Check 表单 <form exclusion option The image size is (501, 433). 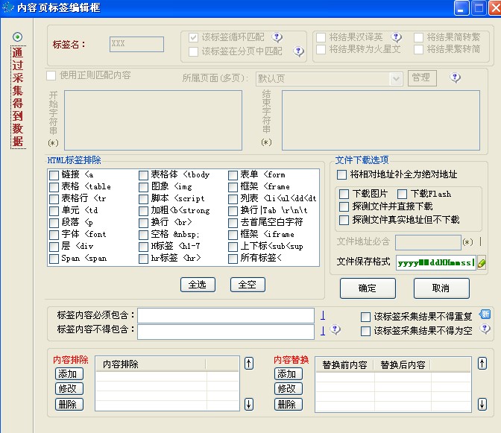(x=233, y=175)
